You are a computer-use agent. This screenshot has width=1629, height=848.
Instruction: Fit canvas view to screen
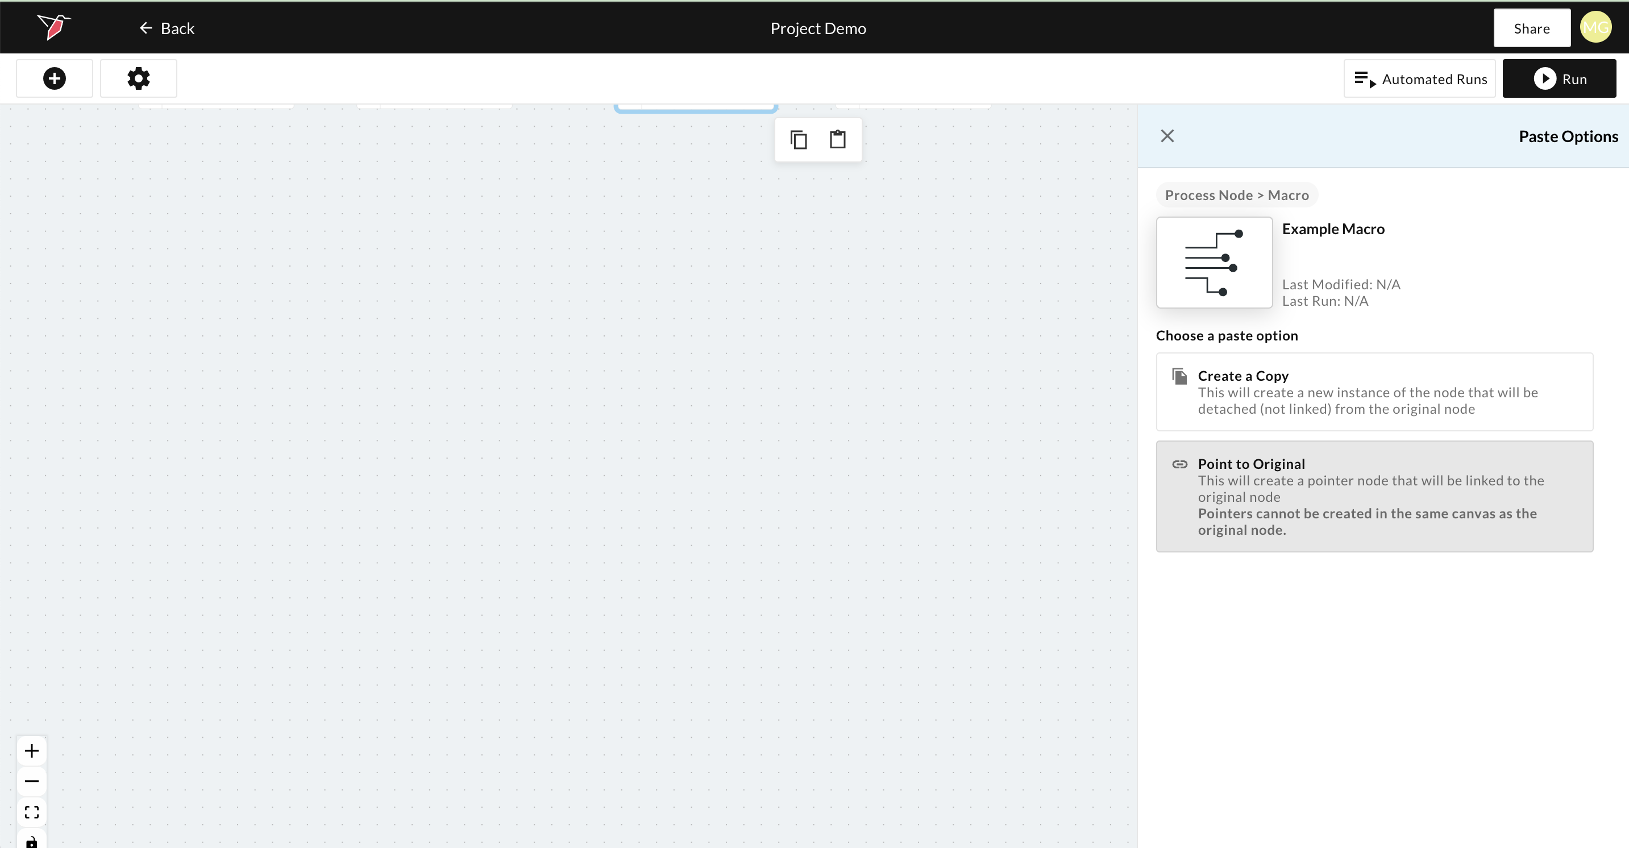point(32,812)
